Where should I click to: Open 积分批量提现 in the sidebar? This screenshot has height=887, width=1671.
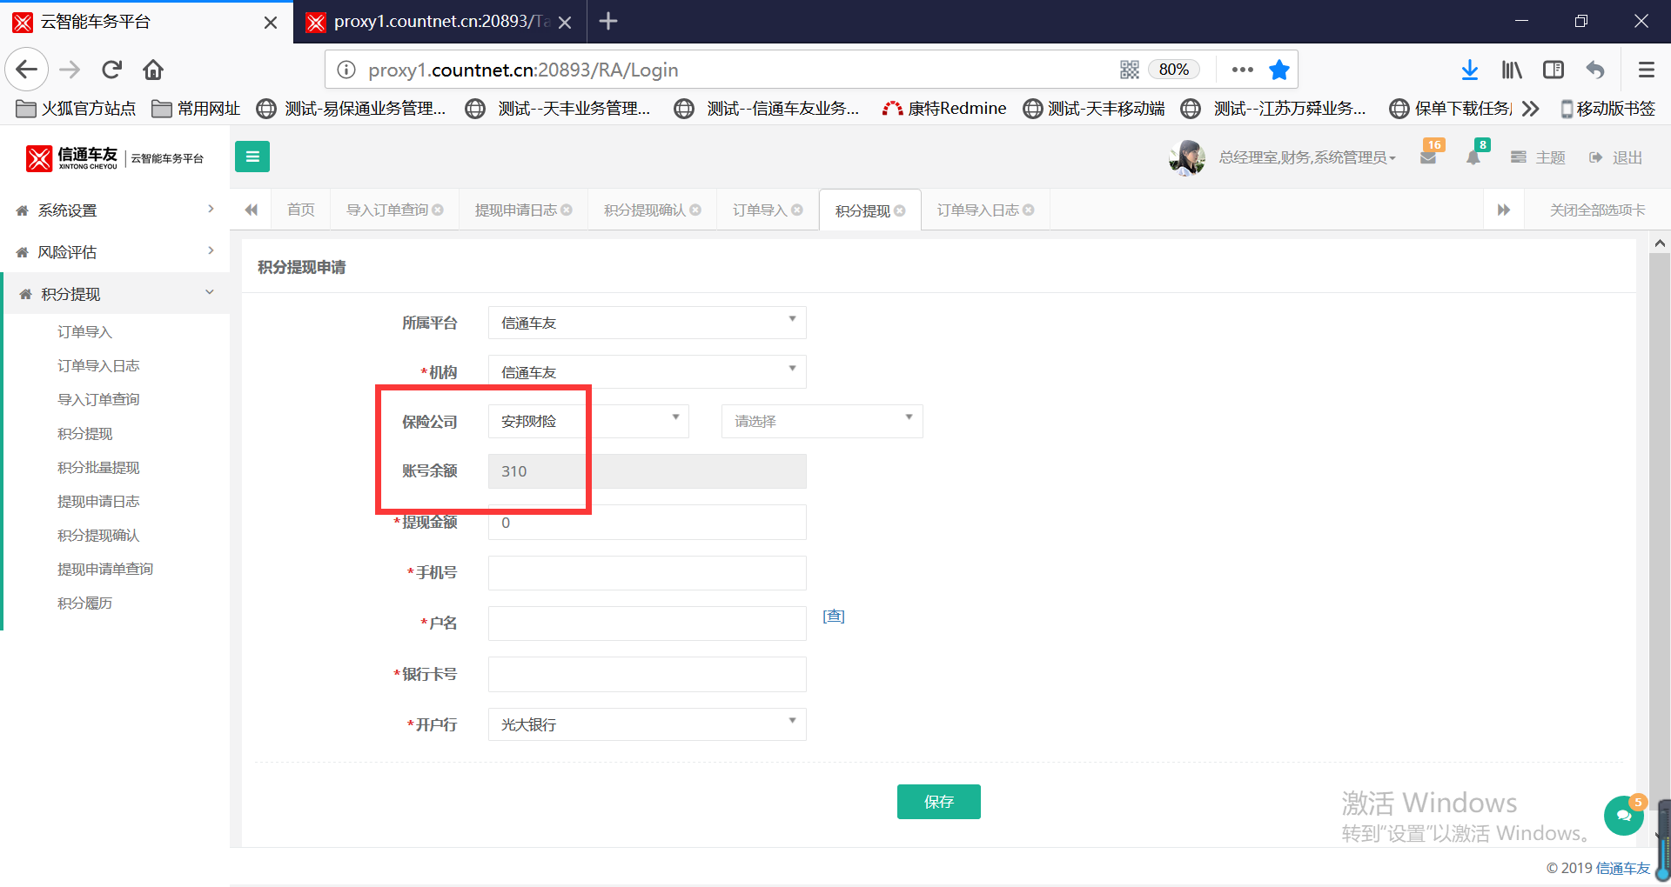coord(98,467)
